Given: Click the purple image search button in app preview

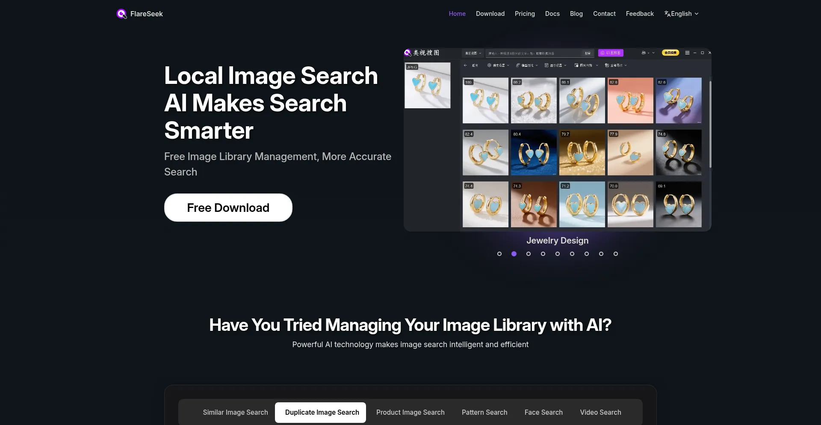Looking at the screenshot, I should pos(611,53).
